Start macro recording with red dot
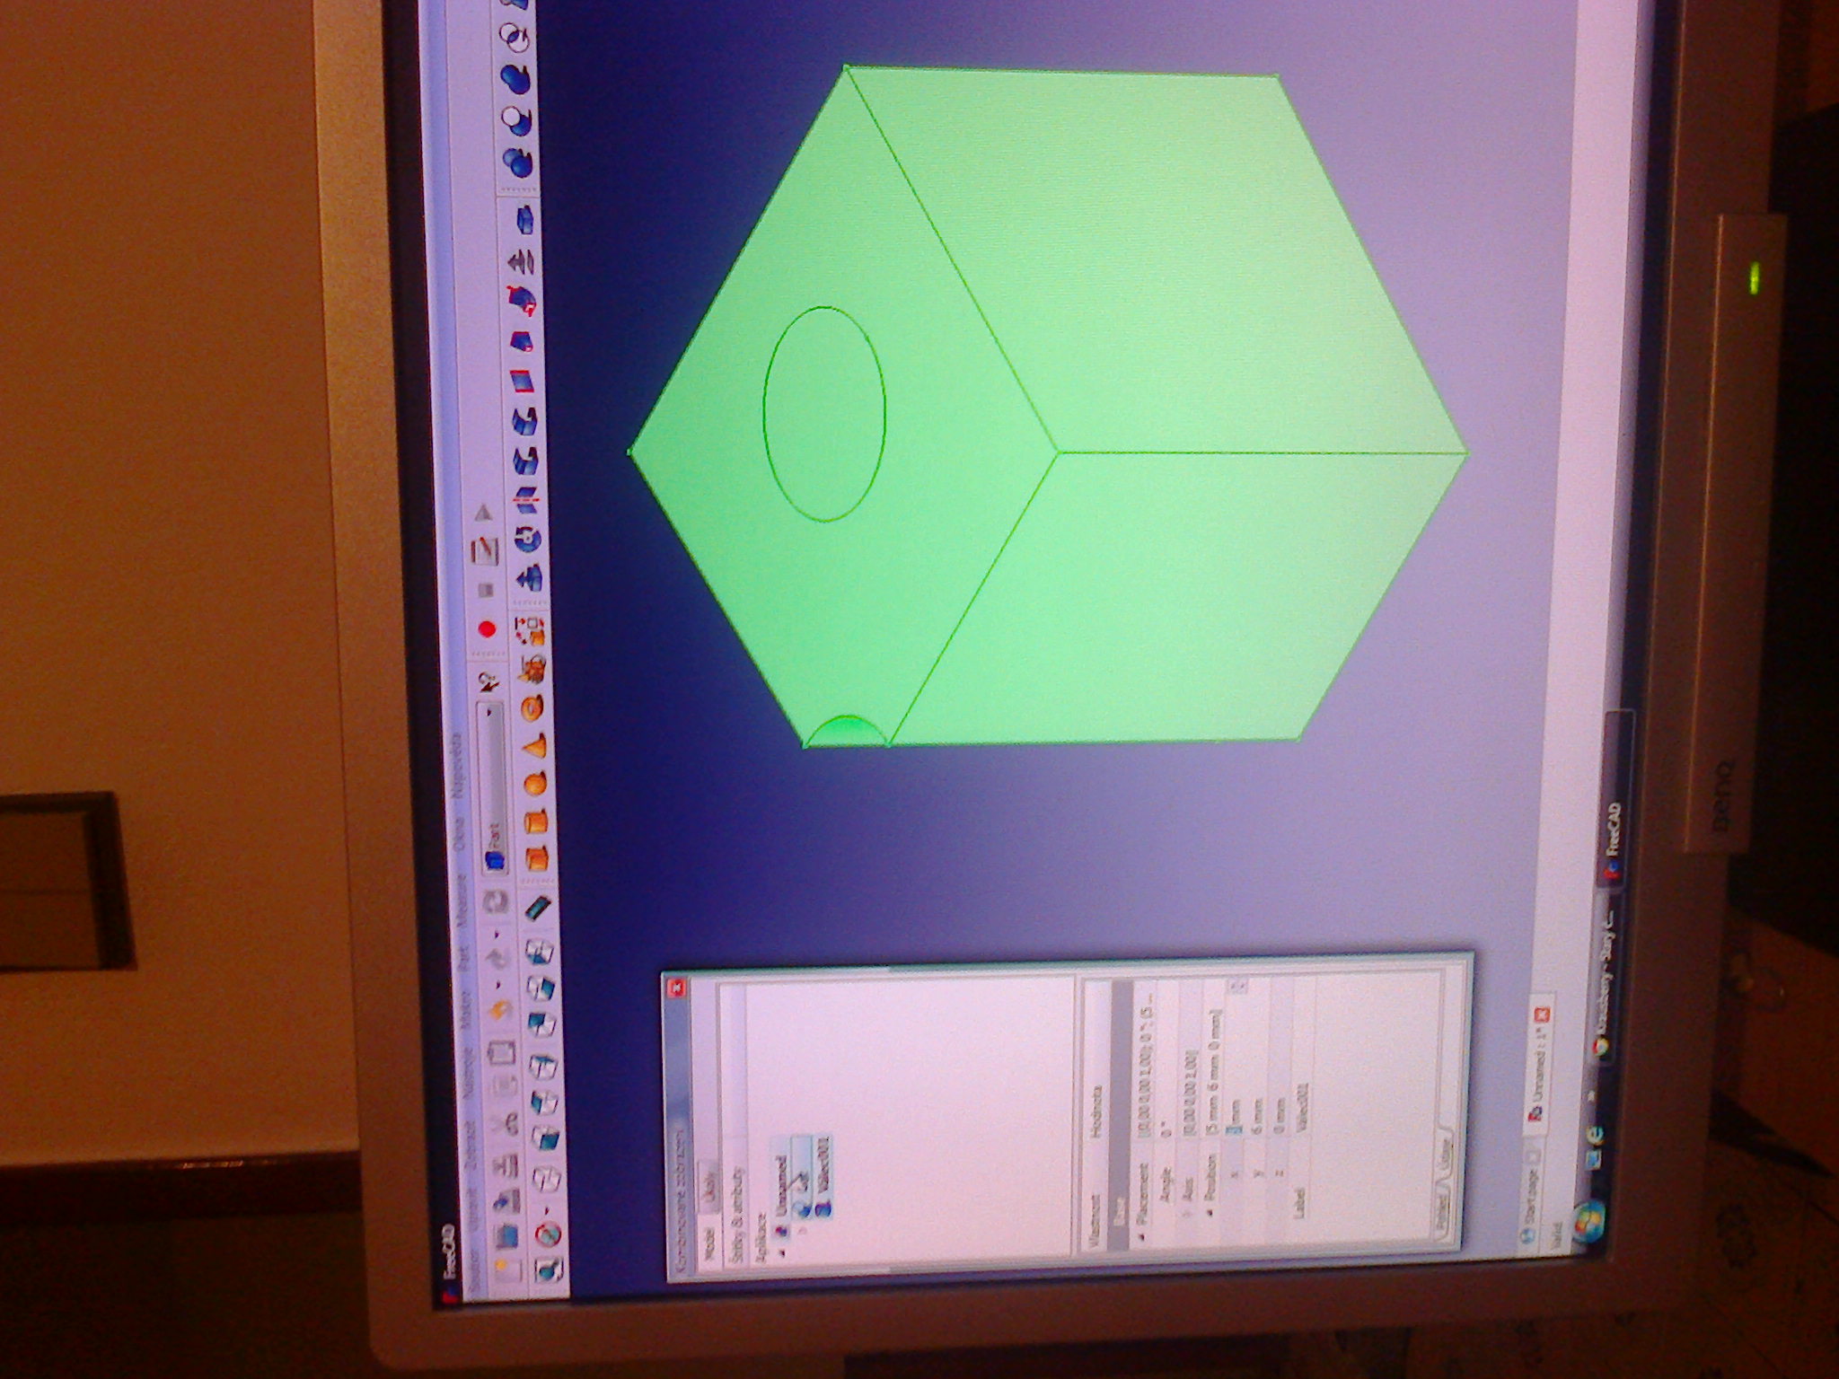Screen dimensions: 1839x1379 (487, 628)
